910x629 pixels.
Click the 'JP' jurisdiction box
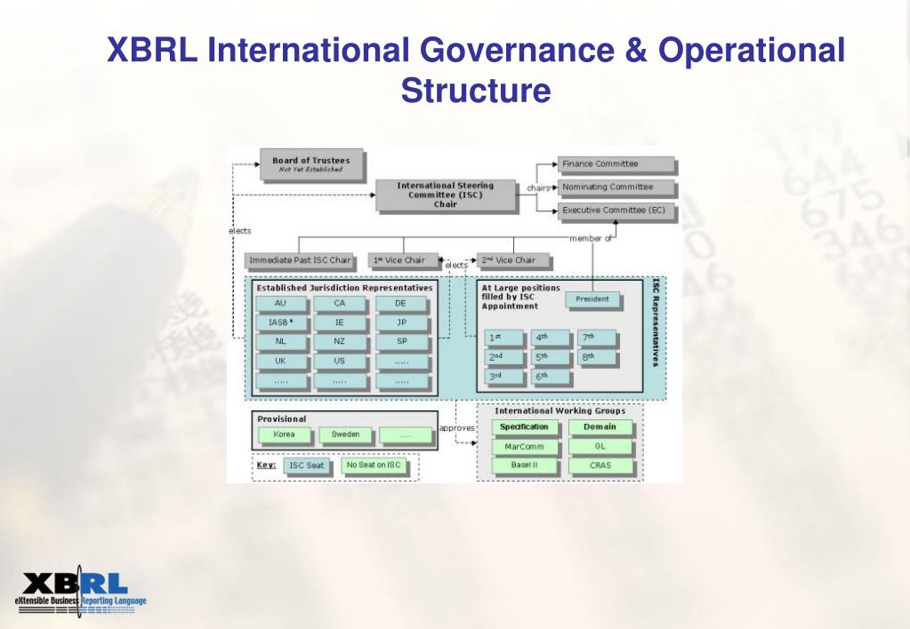401,322
